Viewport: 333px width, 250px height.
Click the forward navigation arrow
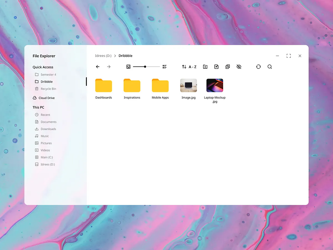pyautogui.click(x=109, y=67)
